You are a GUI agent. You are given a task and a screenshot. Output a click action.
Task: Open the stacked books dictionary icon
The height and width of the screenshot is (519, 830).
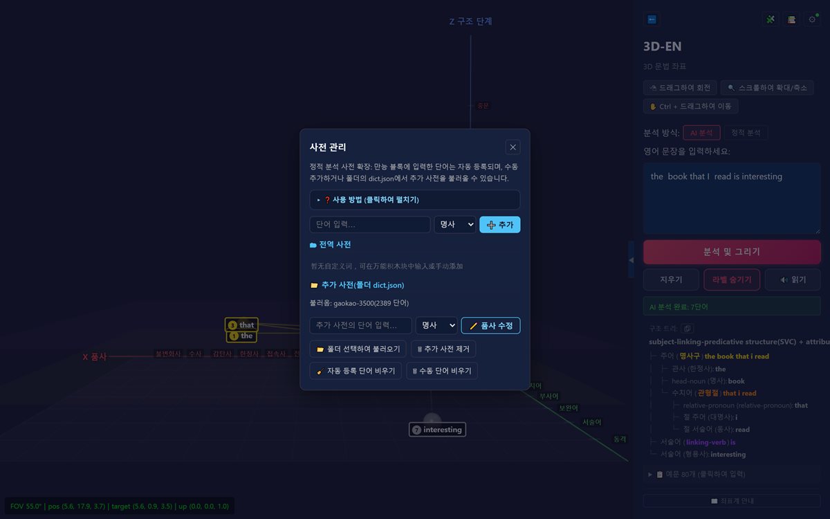pyautogui.click(x=791, y=19)
